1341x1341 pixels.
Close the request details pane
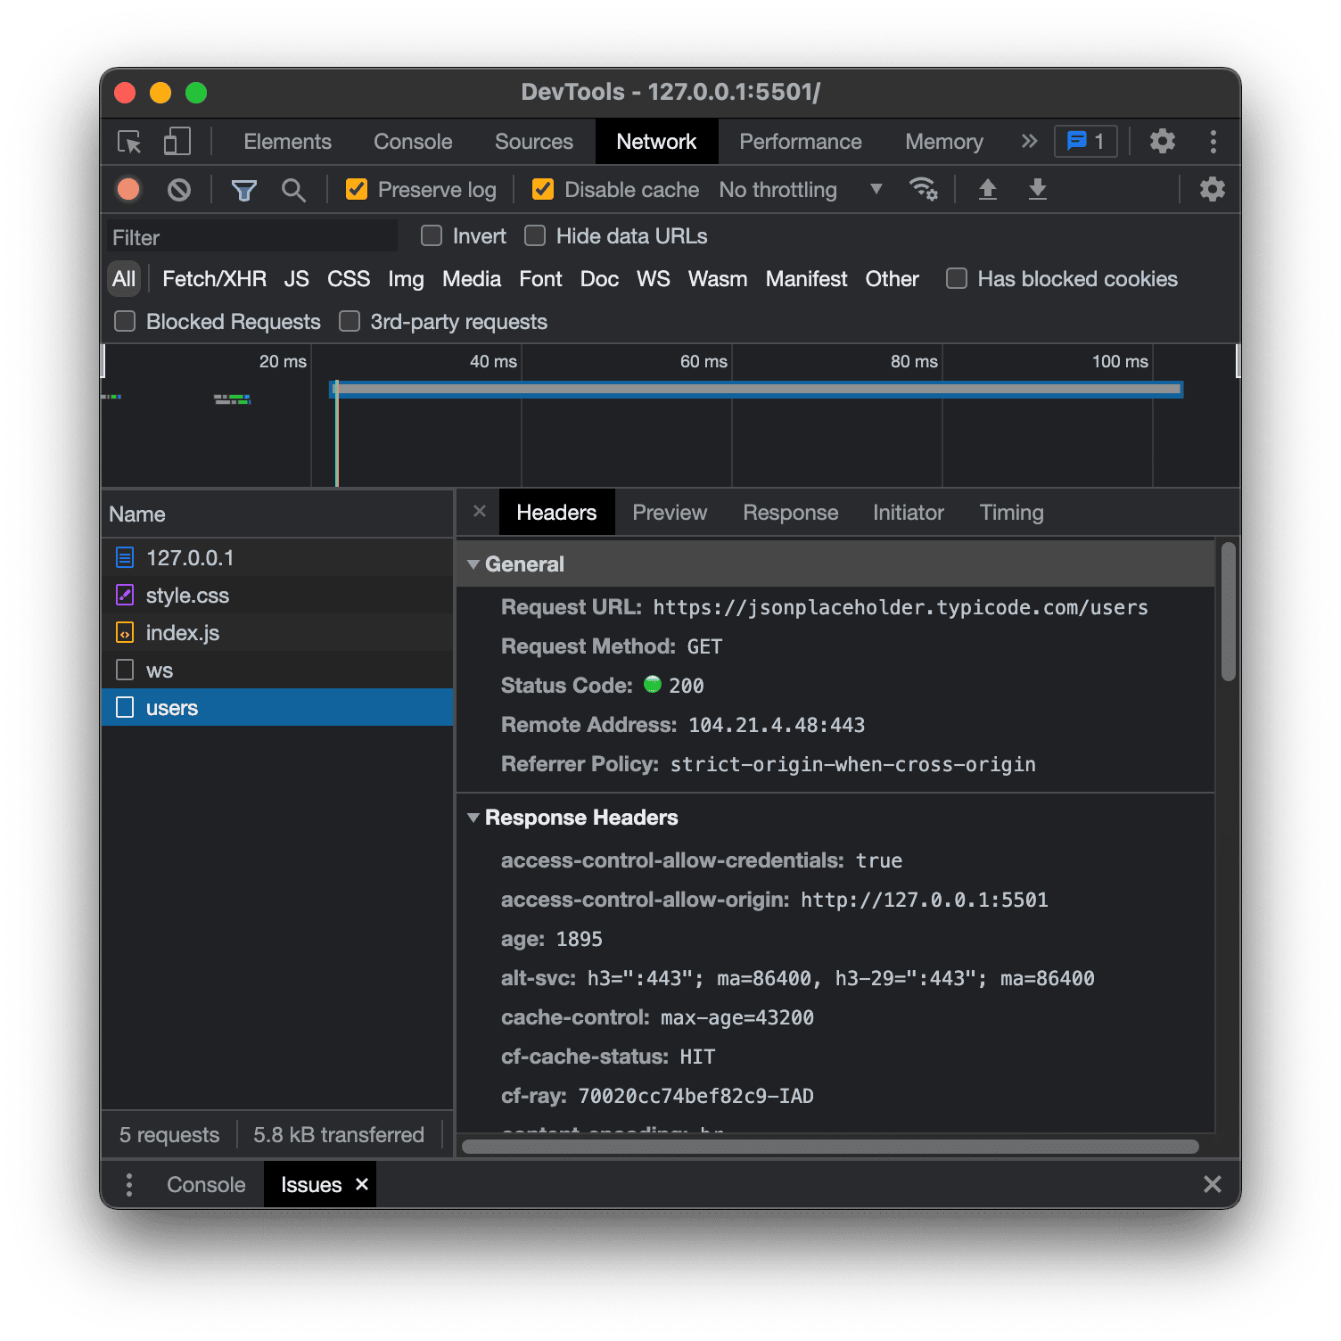[x=480, y=511]
